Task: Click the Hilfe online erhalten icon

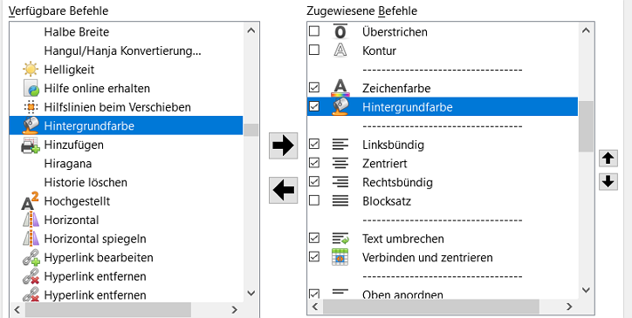Action: 31,88
